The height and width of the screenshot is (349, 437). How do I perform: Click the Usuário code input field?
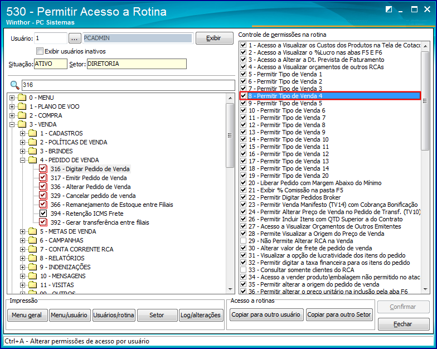(x=51, y=38)
